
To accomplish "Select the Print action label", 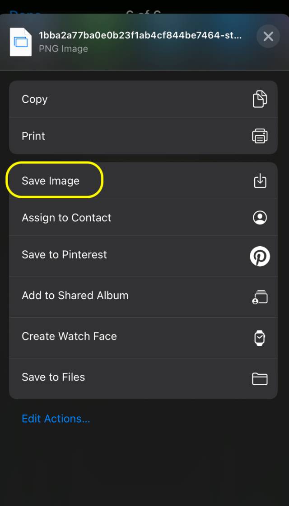I will [x=33, y=136].
